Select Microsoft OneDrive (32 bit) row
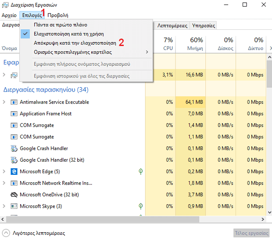 click(x=133, y=195)
